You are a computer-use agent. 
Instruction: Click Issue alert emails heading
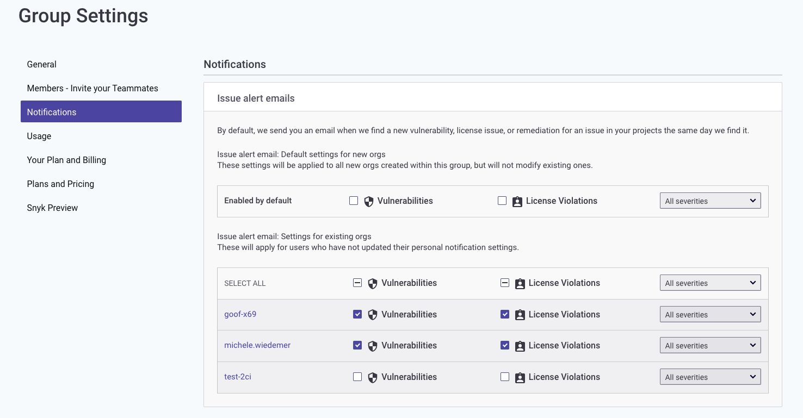click(x=256, y=98)
